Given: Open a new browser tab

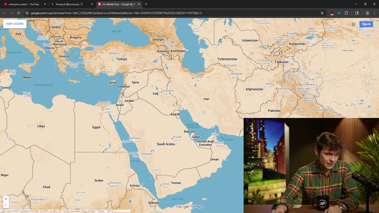Looking at the screenshot, I should tap(146, 4).
